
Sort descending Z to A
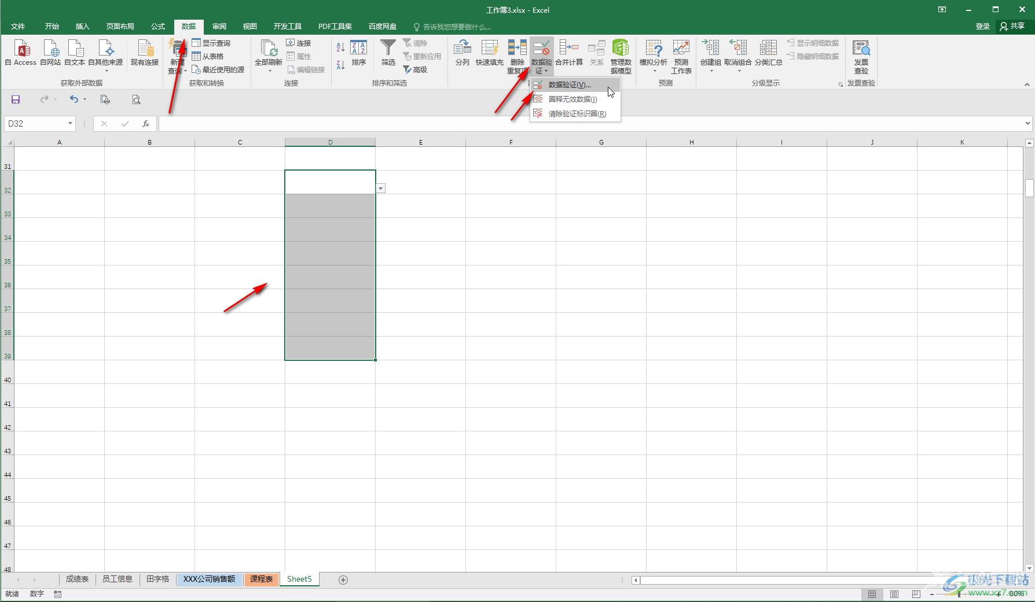(340, 65)
